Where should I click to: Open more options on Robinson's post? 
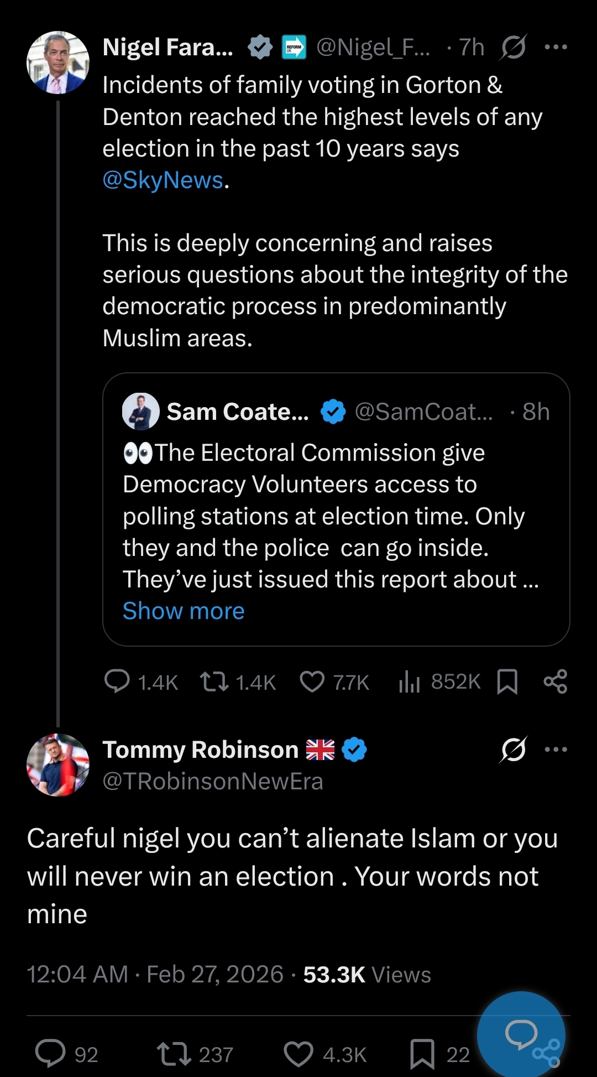[556, 750]
